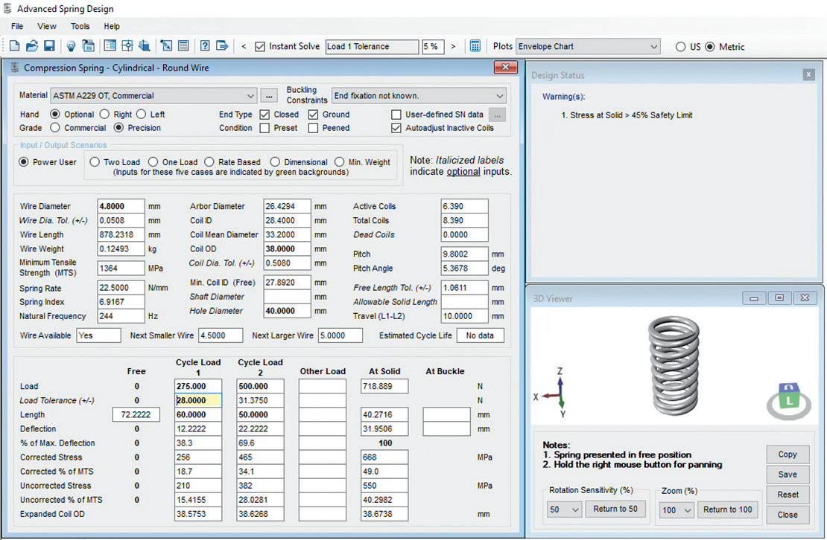Viewport: 827px width, 540px height.
Task: Open the Tools menu
Action: [x=80, y=26]
